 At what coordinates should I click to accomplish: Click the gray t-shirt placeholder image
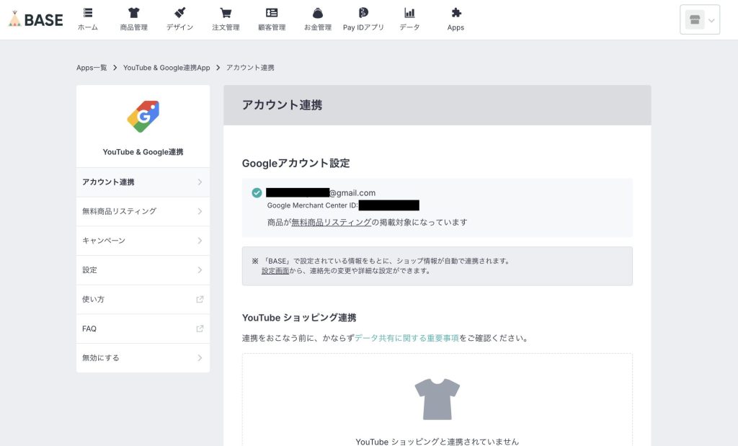437,399
